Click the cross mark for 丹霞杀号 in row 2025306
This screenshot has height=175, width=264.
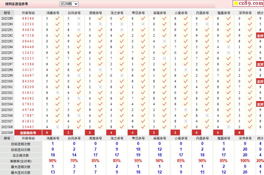tap(207, 115)
